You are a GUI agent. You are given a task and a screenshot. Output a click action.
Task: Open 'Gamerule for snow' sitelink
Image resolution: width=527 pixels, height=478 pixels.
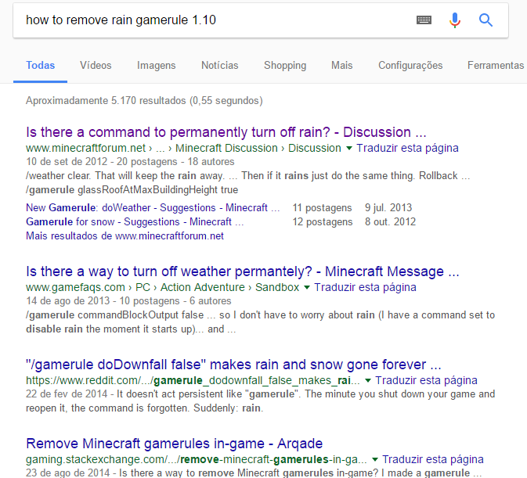pos(135,222)
